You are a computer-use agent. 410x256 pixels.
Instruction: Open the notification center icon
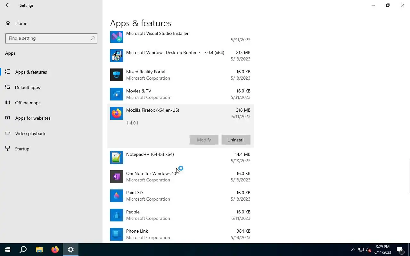click(400, 250)
